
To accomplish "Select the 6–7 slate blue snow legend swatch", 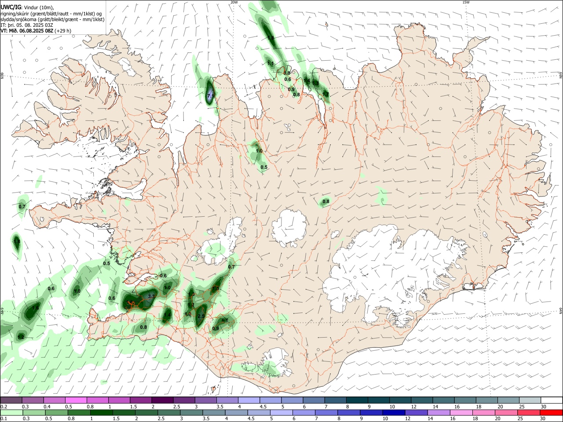I will (314, 400).
